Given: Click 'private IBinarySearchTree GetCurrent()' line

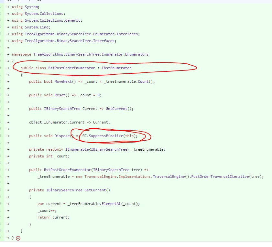Looking at the screenshot, I should click(x=70, y=190).
